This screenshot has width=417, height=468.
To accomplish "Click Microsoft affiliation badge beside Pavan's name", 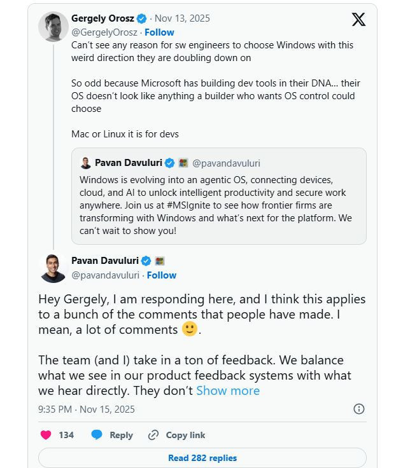I will [x=160, y=261].
